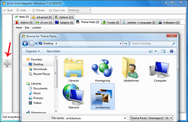Switch to the Advanced [0] tab
Viewport: 188px width, 122px height.
(42, 17)
